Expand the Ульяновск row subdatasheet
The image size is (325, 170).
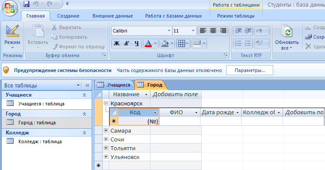[x=106, y=156]
